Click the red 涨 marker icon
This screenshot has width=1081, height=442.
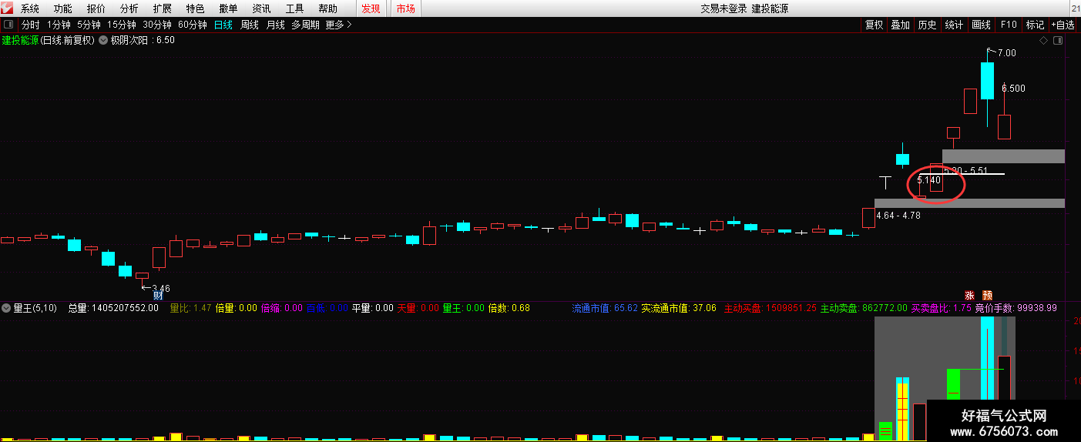point(970,295)
